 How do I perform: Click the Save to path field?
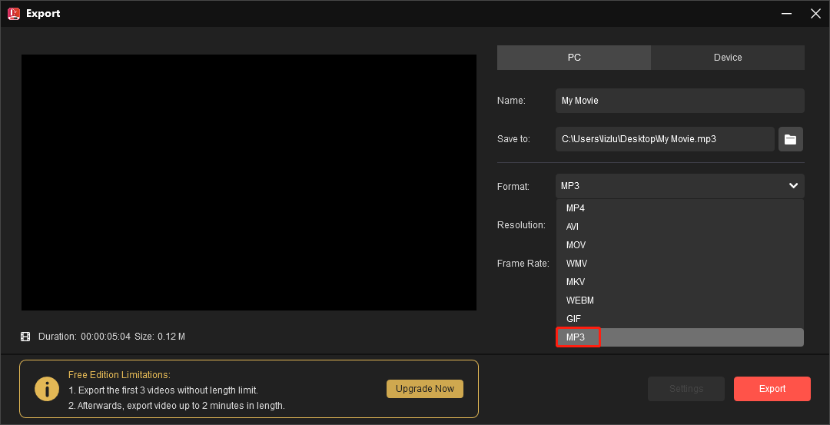click(665, 139)
